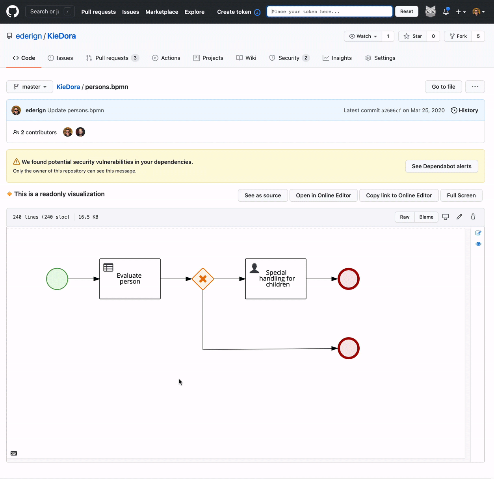494x479 pixels.
Task: Expand the Watch dropdown
Action: point(363,36)
